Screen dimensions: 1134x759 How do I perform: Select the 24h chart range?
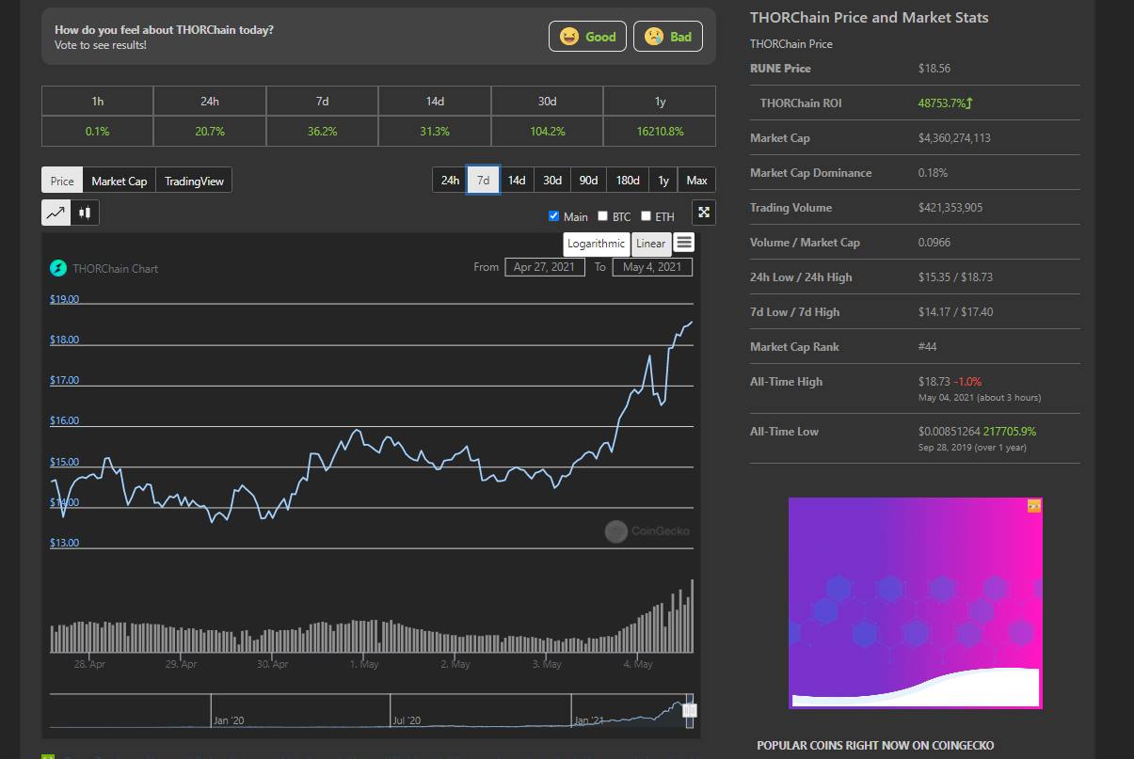click(x=450, y=180)
